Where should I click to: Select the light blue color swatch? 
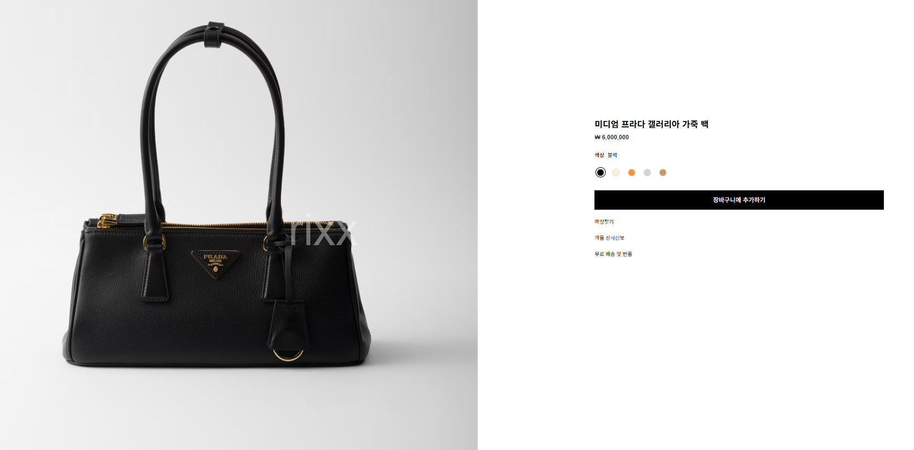point(647,172)
